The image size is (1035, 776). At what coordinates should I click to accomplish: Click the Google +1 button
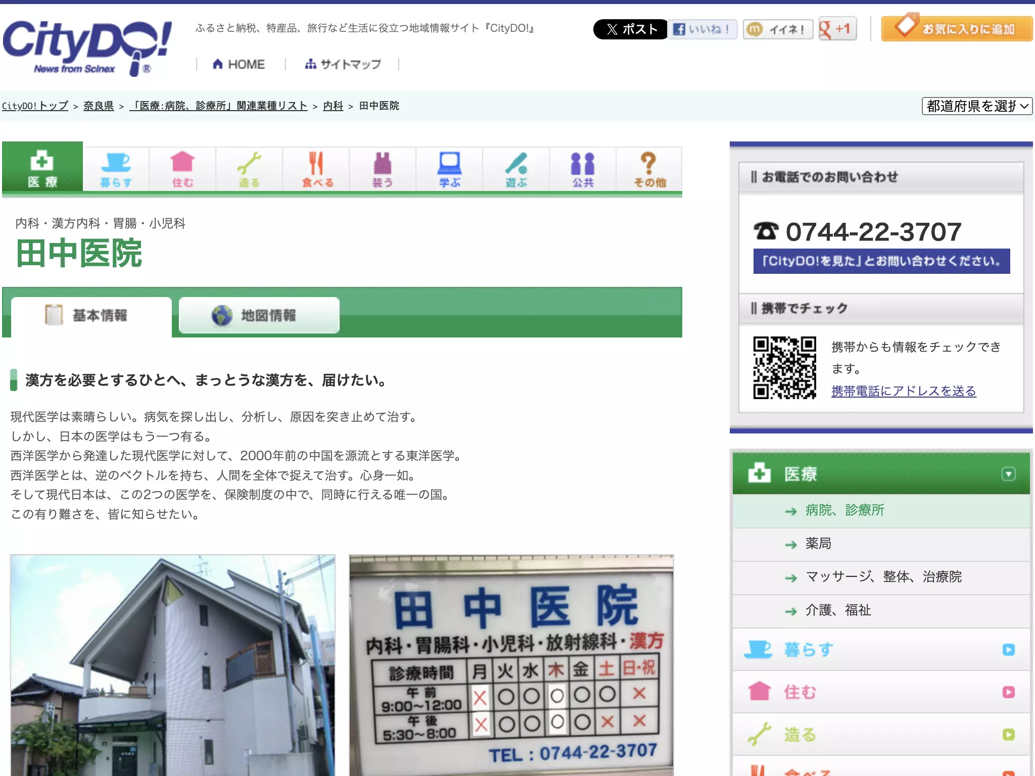coord(837,29)
